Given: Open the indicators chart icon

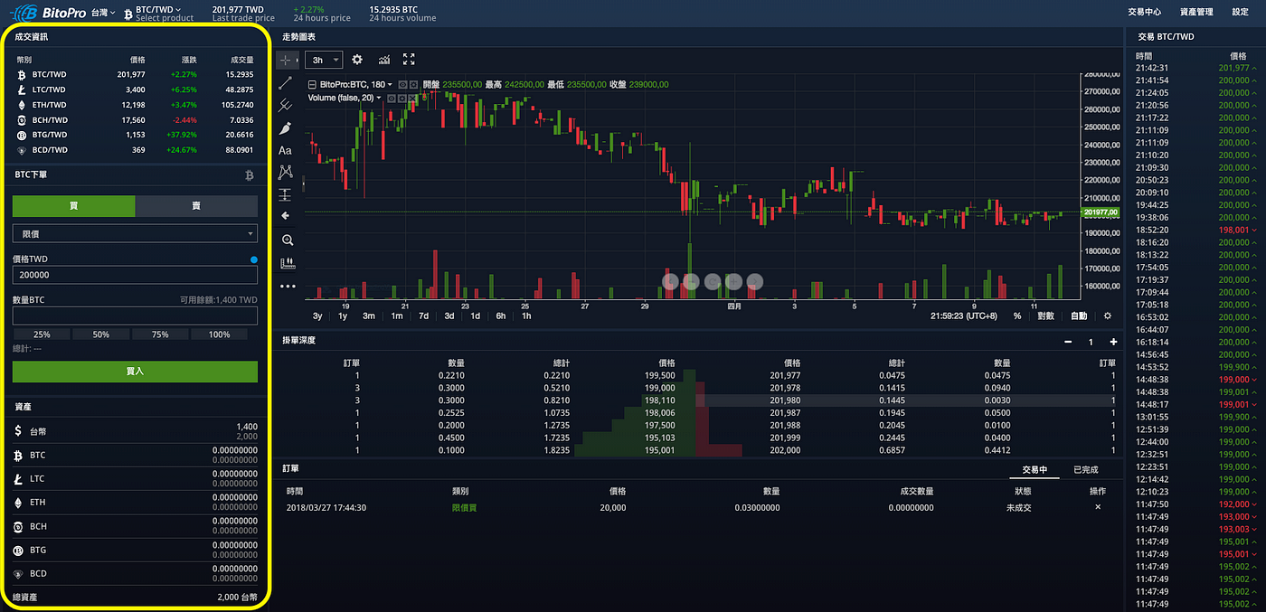Looking at the screenshot, I should pos(384,60).
